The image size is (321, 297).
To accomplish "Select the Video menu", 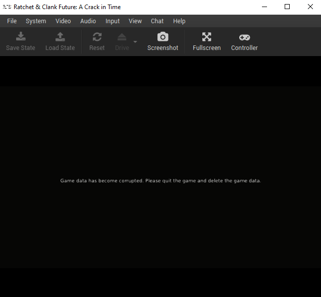I will (x=63, y=21).
